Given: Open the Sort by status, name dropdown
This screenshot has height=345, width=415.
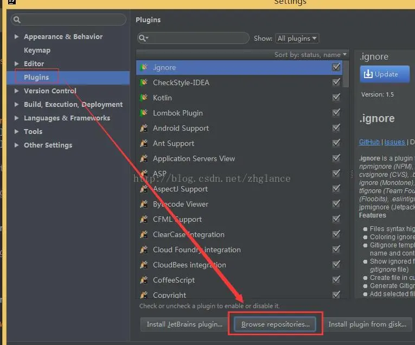Looking at the screenshot, I should click(x=310, y=55).
